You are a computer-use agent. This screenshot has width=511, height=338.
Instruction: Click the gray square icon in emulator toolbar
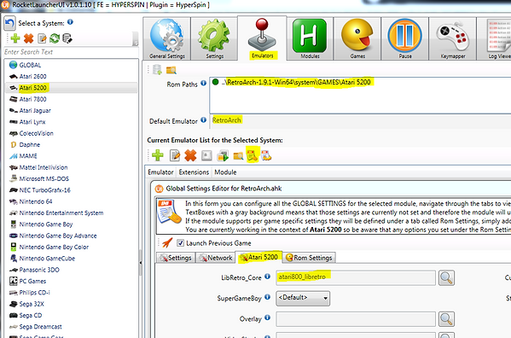206,155
